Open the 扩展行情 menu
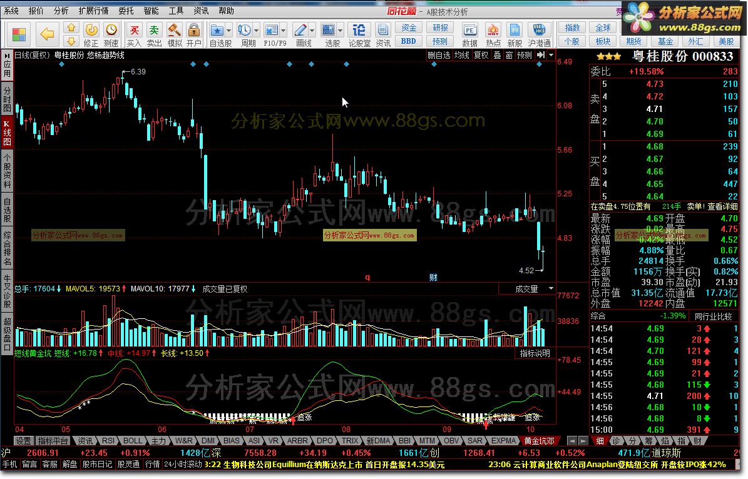This screenshot has height=479, width=748. 93,11
